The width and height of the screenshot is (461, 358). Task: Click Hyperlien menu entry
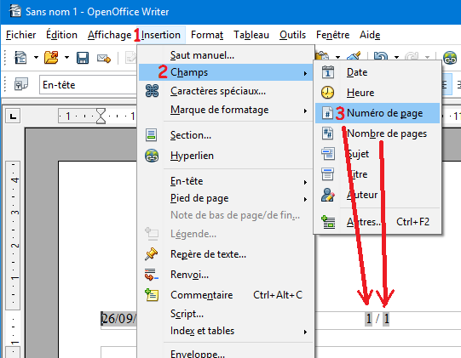[x=226, y=156]
